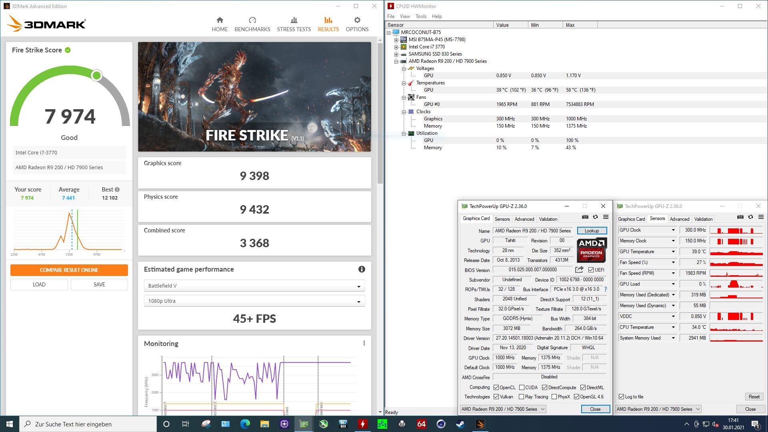Open Windows Start menu
Screen dimensions: 768x432
(10, 424)
